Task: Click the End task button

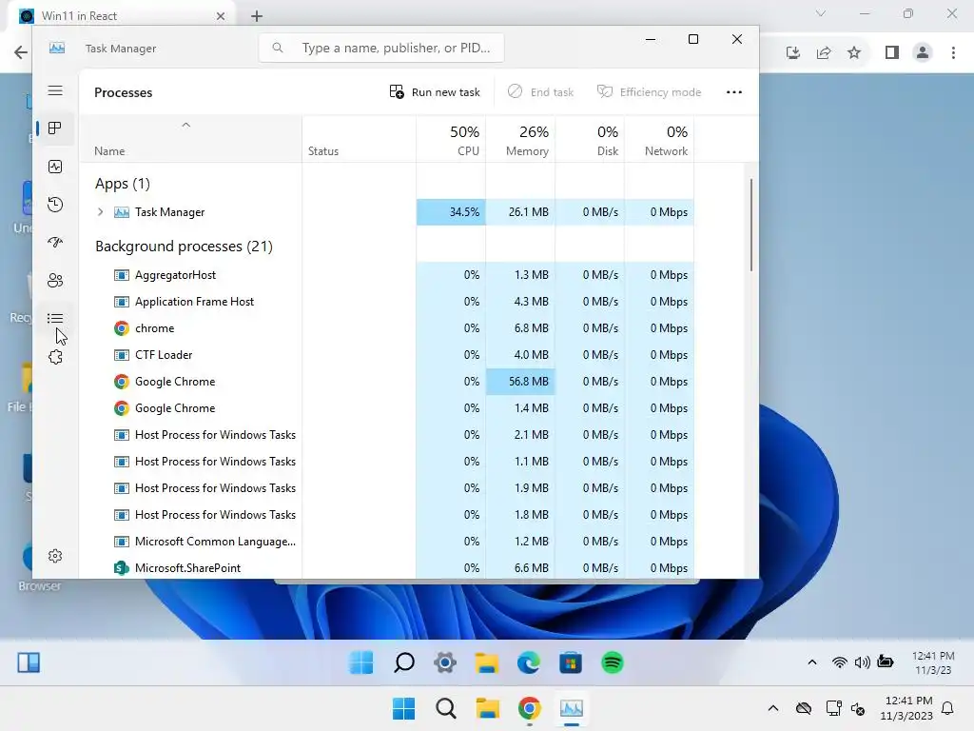Action: point(540,92)
